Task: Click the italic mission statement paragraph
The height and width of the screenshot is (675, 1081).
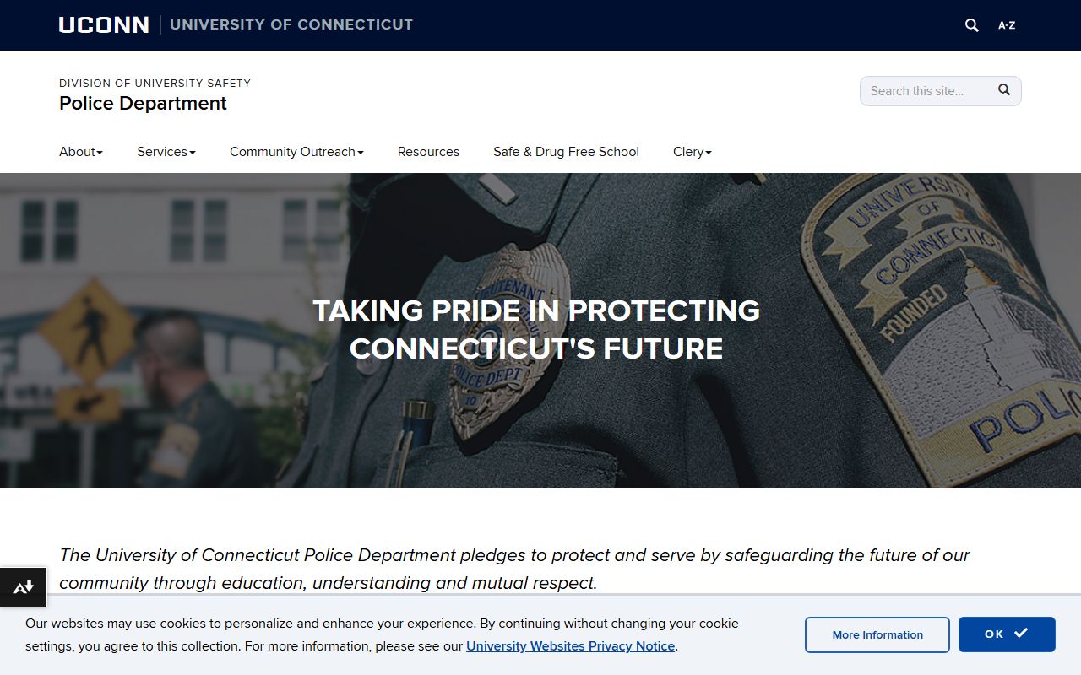Action: (514, 569)
